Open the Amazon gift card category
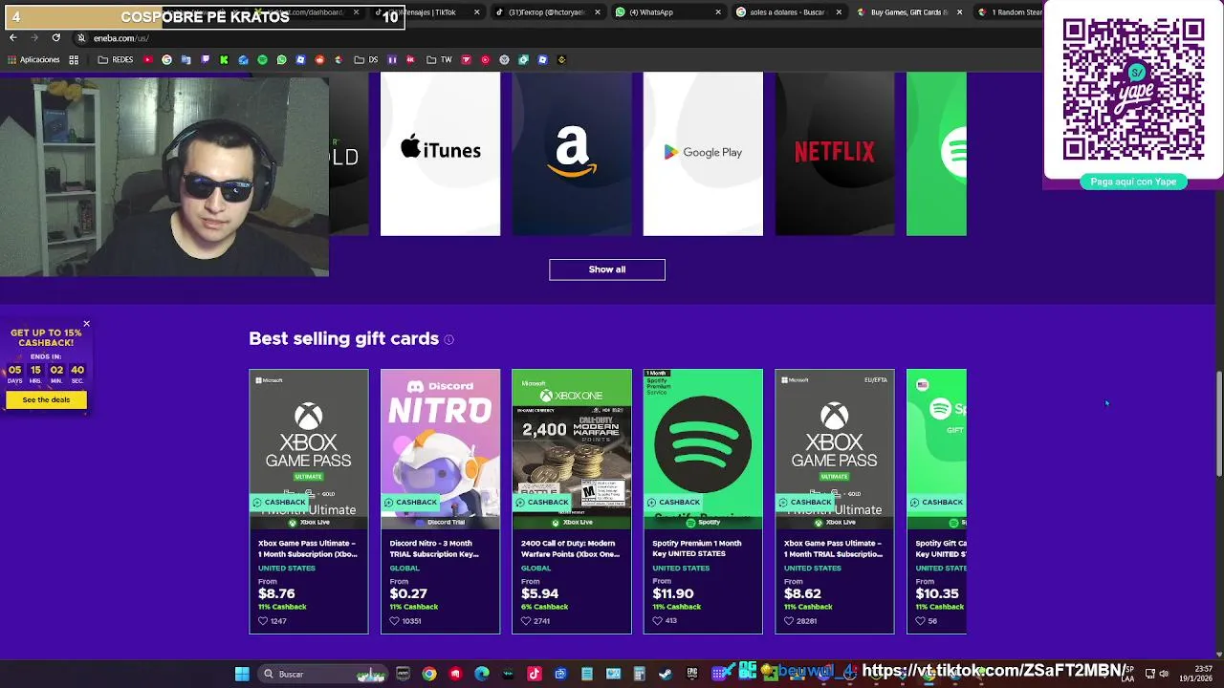Image resolution: width=1224 pixels, height=688 pixels. coord(572,153)
